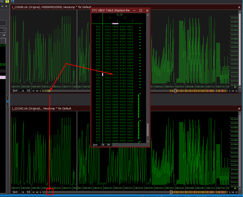Click the blue collapse arrow on left panel edge

click(x=8, y=101)
